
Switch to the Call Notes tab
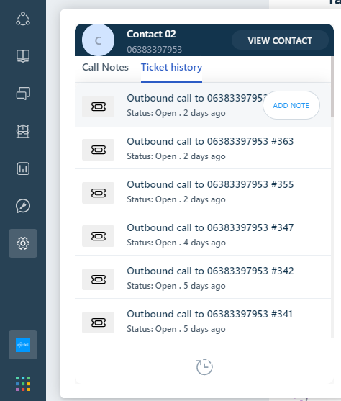point(105,67)
